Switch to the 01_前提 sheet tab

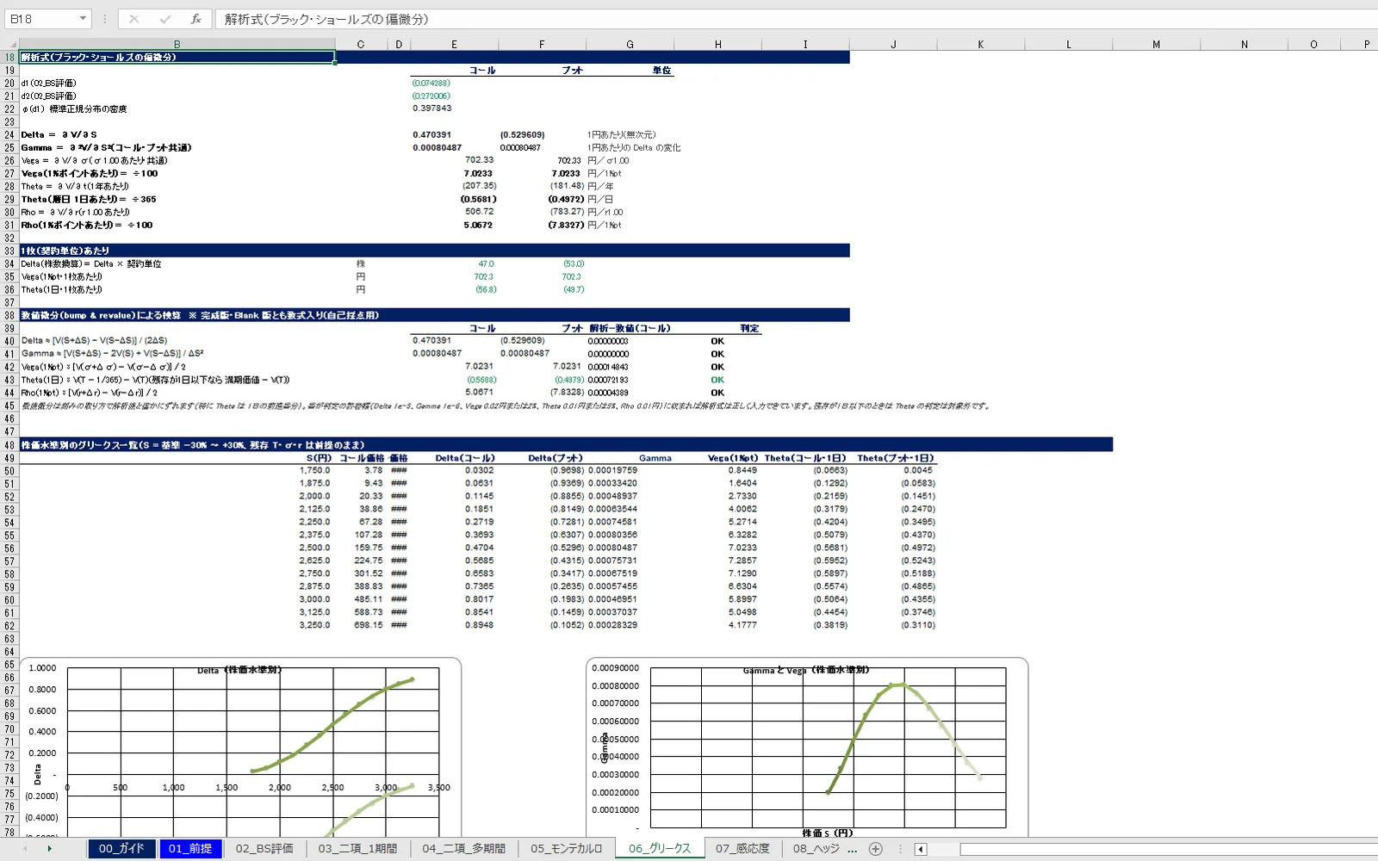[190, 849]
